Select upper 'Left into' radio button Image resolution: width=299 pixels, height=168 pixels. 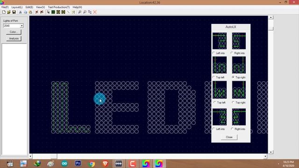coord(214,53)
